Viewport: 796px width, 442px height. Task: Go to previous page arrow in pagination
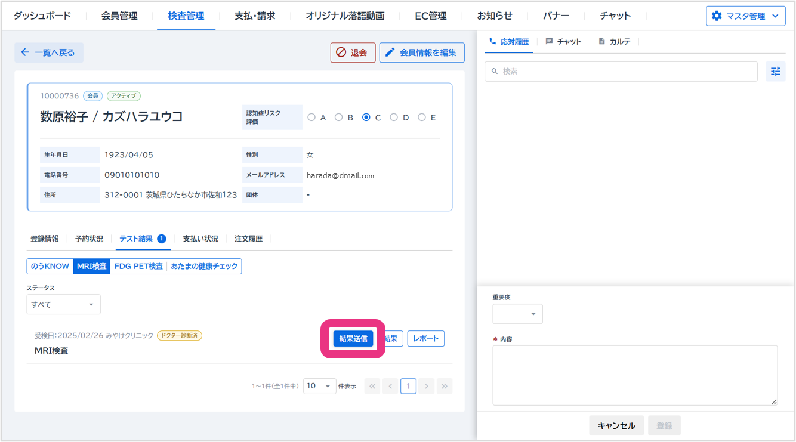[x=390, y=387]
